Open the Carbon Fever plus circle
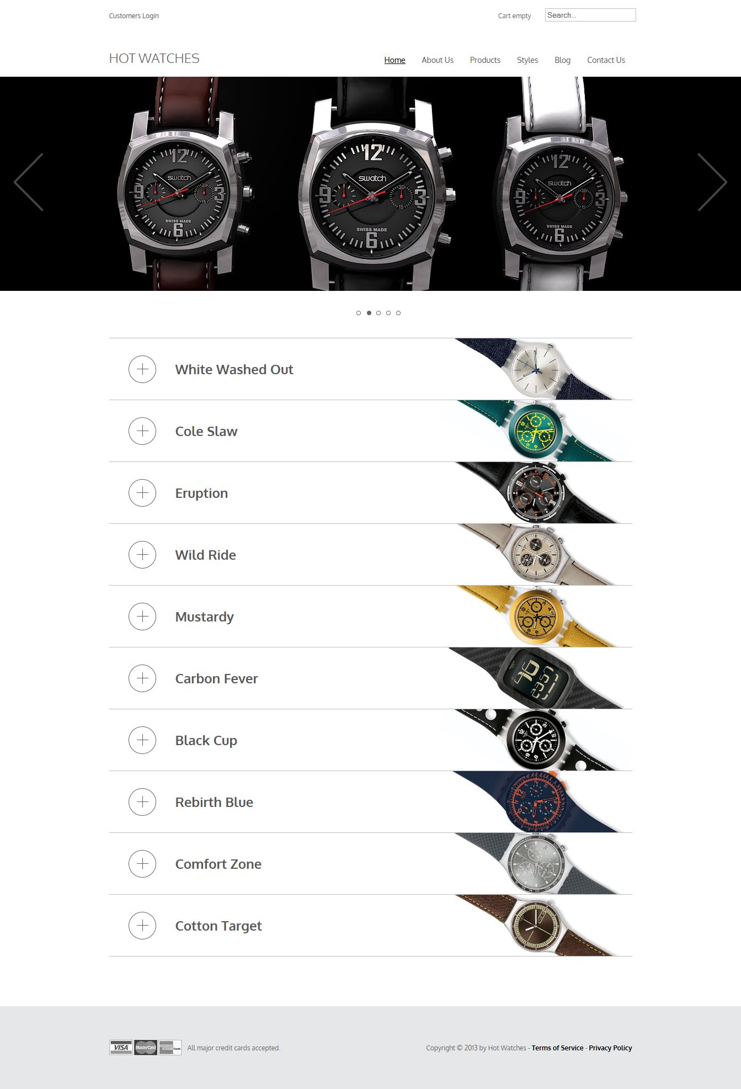 (142, 678)
